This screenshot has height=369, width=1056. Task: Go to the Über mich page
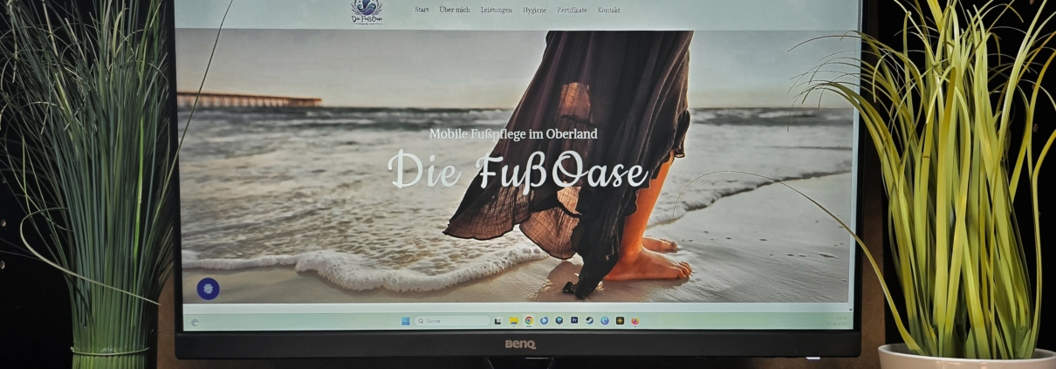455,10
